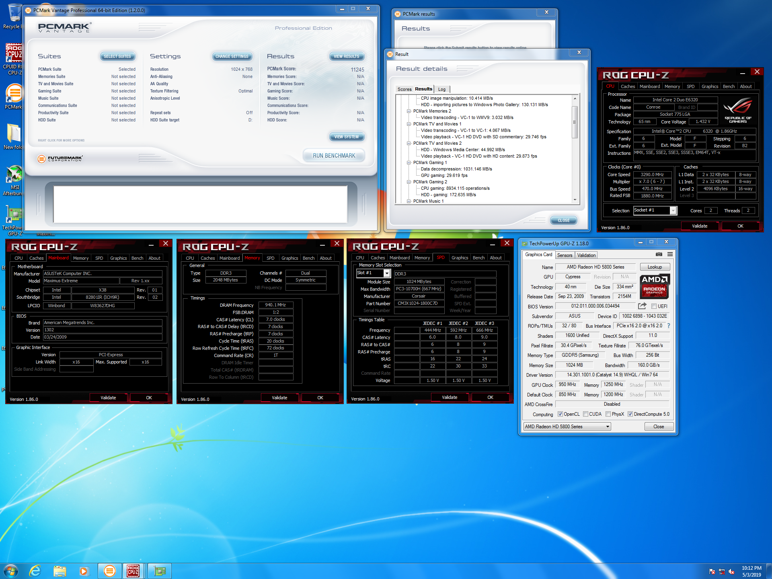This screenshot has width=772, height=579.
Task: Collapse the PCMark Music 1 tree node
Action: pos(409,201)
